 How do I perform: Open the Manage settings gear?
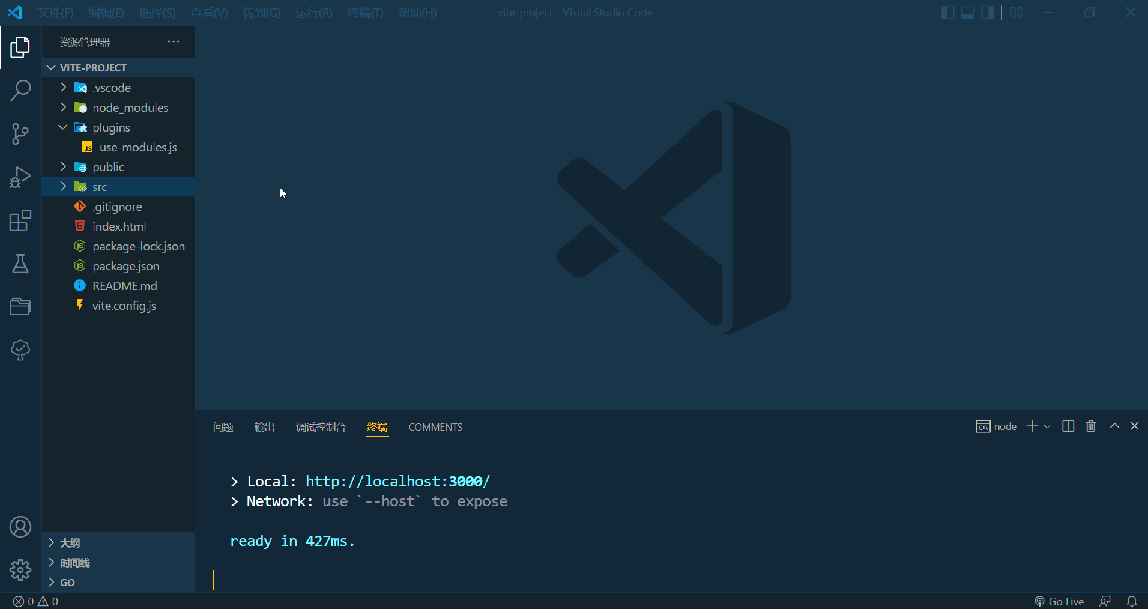pos(21,570)
